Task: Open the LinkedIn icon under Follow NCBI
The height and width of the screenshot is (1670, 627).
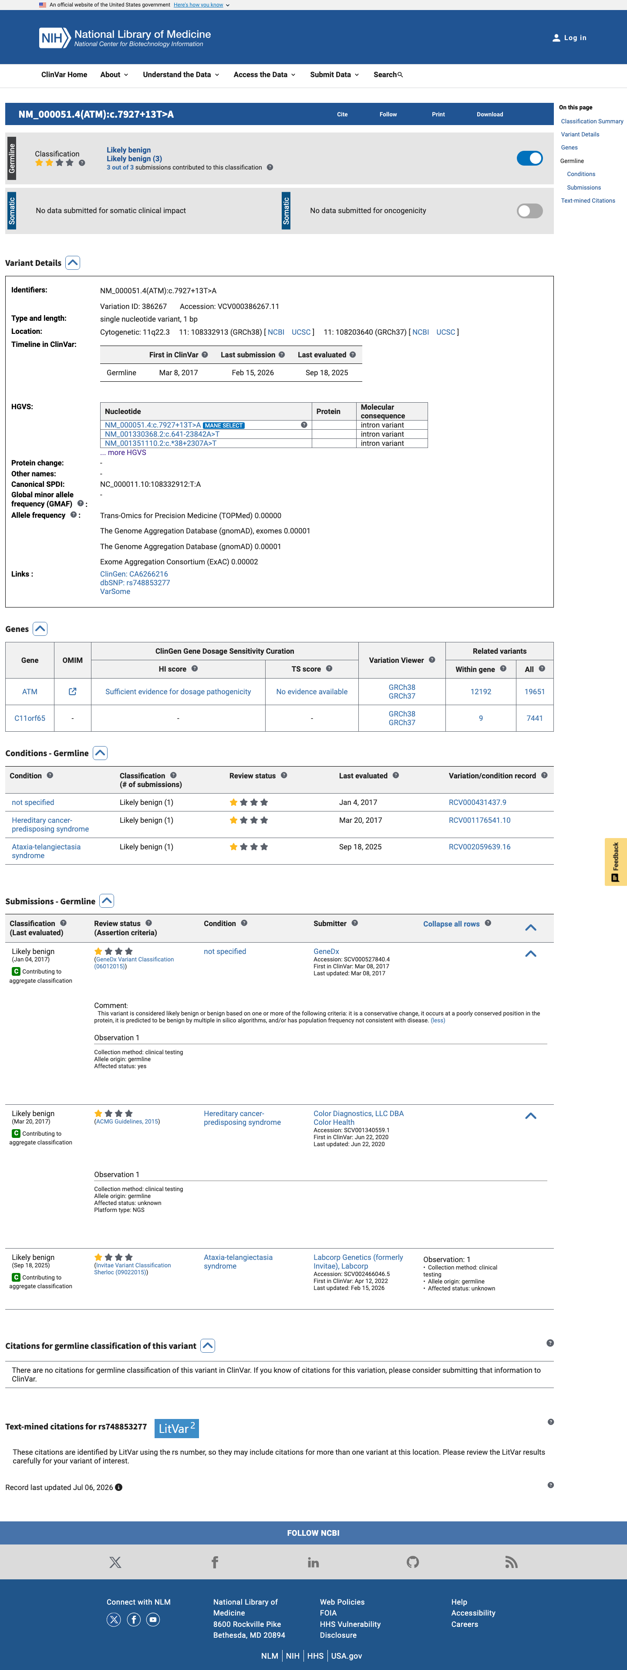Action: [313, 1562]
